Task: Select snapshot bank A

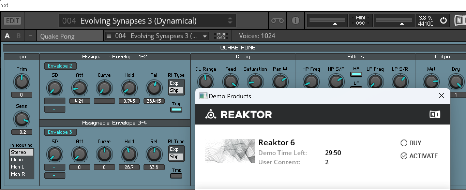Action: click(7, 36)
